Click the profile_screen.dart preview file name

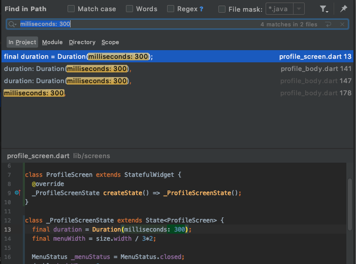point(38,156)
